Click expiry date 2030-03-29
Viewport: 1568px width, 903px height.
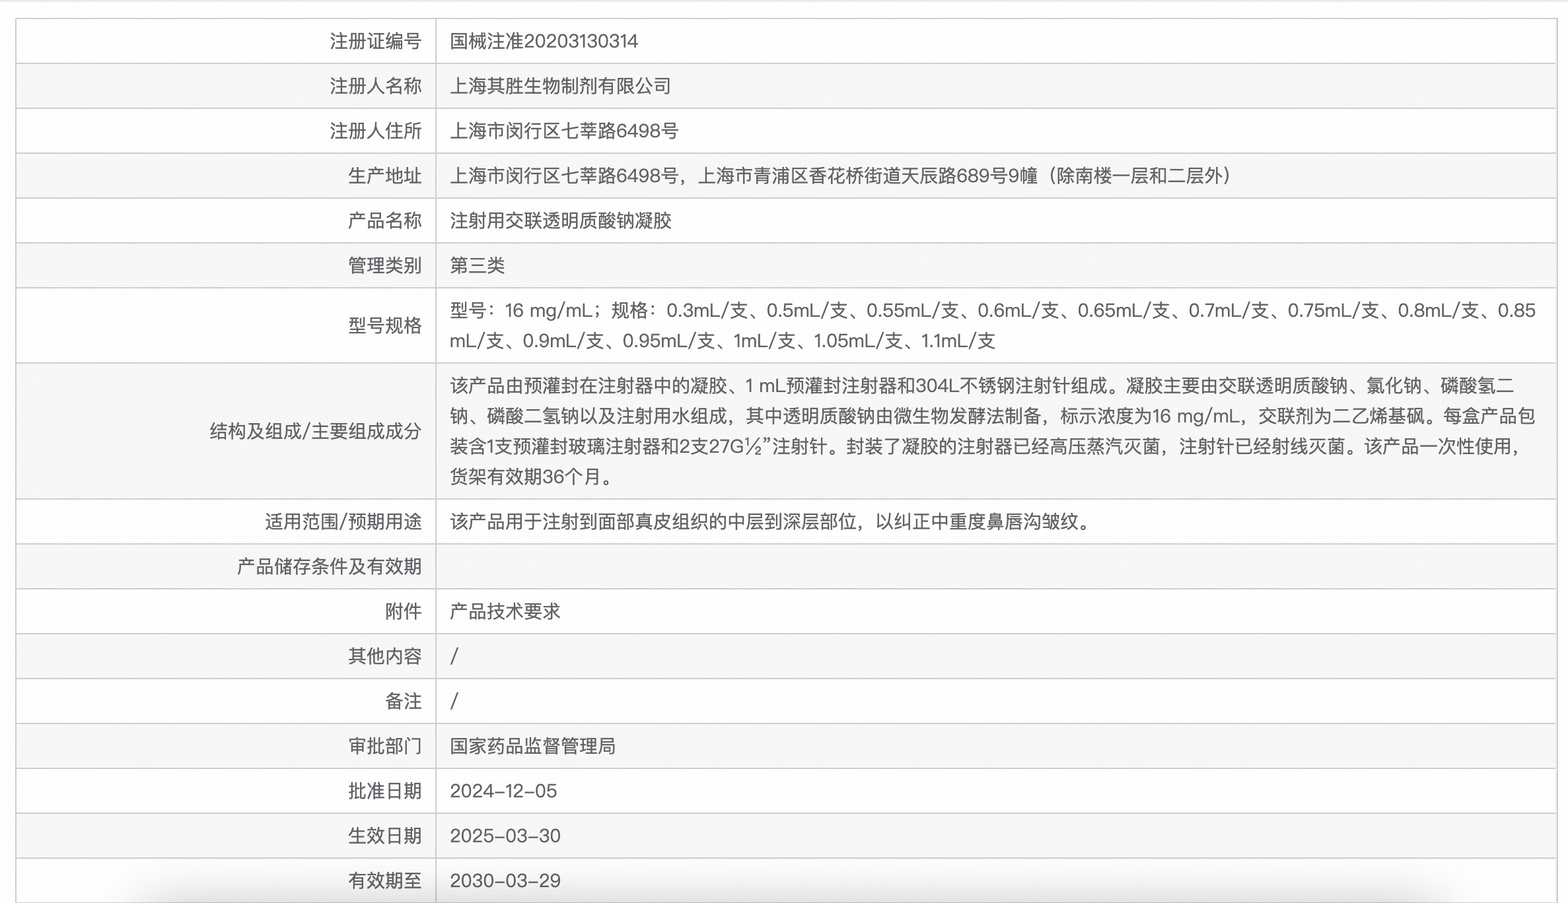point(503,881)
